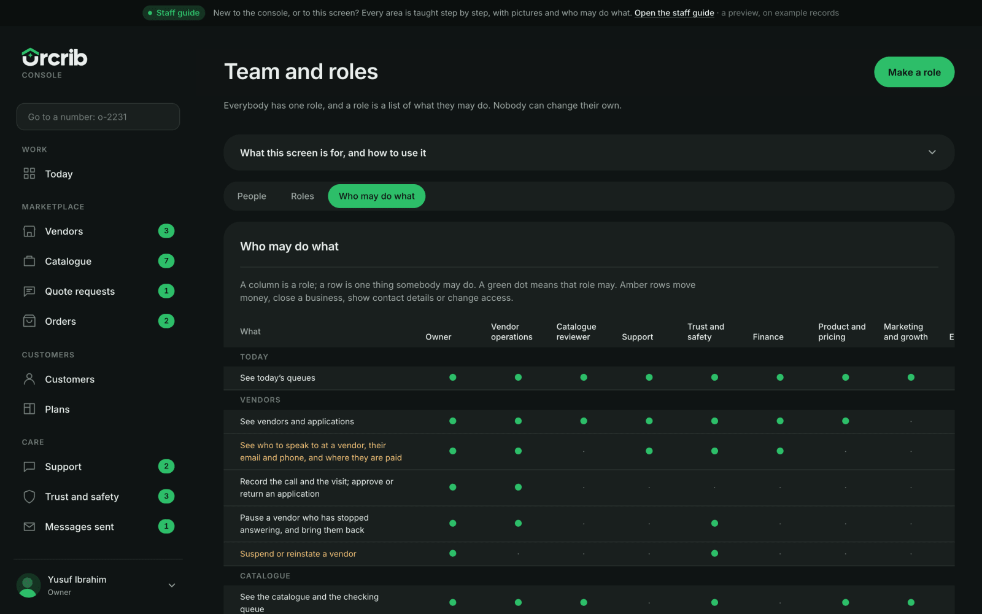
Task: Click 'Record the call and the visit' row text
Action: click(x=317, y=488)
